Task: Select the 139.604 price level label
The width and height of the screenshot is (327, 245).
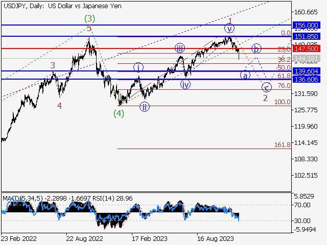Action: (x=306, y=71)
